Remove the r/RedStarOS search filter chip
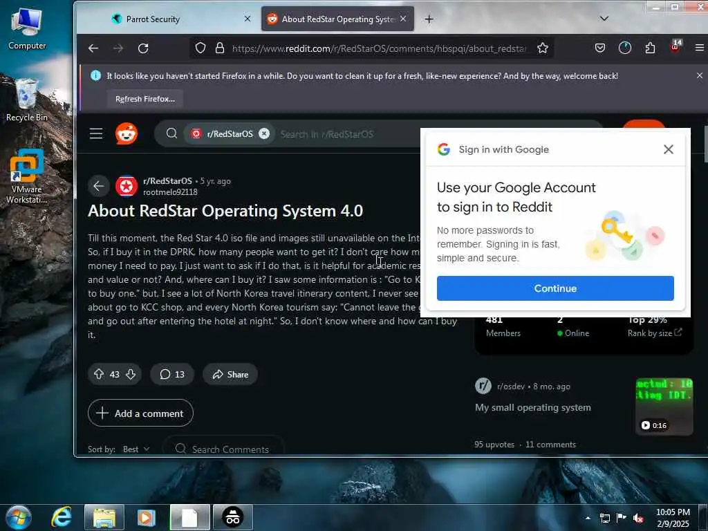The width and height of the screenshot is (708, 531). pos(264,133)
